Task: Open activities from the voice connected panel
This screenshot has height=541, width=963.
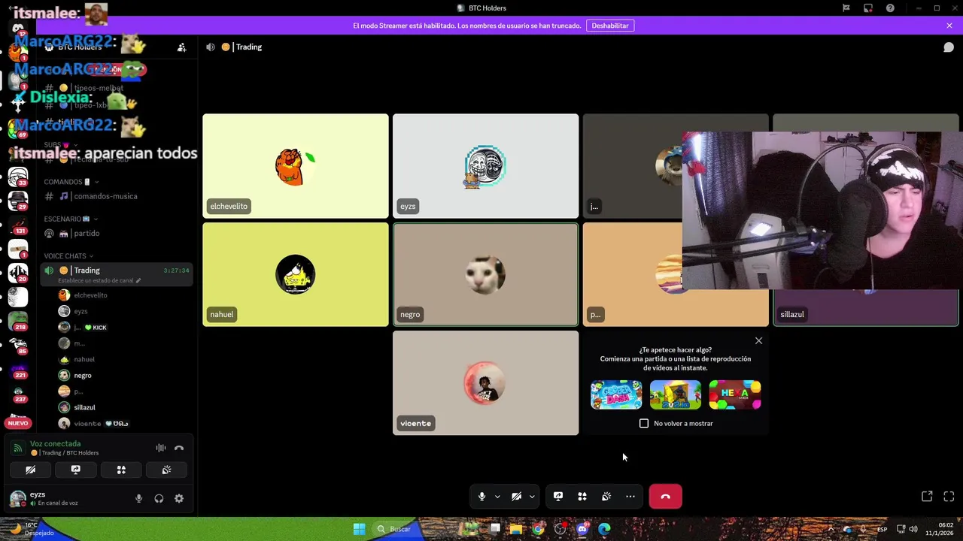Action: (121, 470)
